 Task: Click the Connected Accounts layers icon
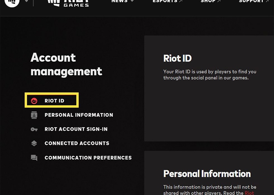click(x=34, y=144)
